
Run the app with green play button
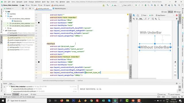[x=136, y=5]
